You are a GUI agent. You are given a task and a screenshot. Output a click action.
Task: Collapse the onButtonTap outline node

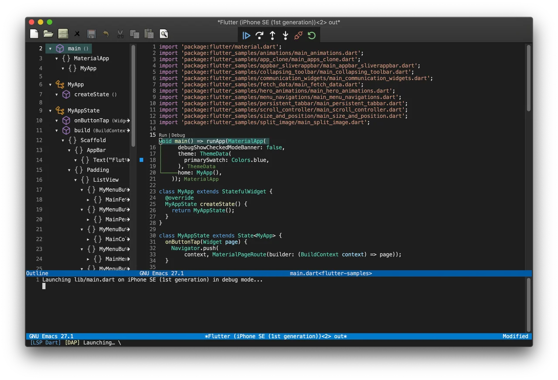click(57, 121)
